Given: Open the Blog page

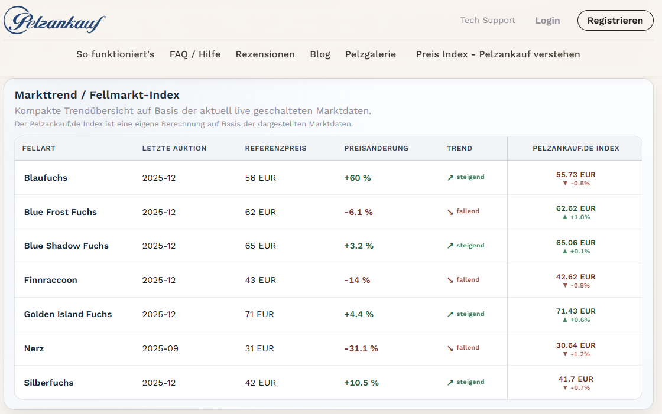Looking at the screenshot, I should (x=320, y=54).
